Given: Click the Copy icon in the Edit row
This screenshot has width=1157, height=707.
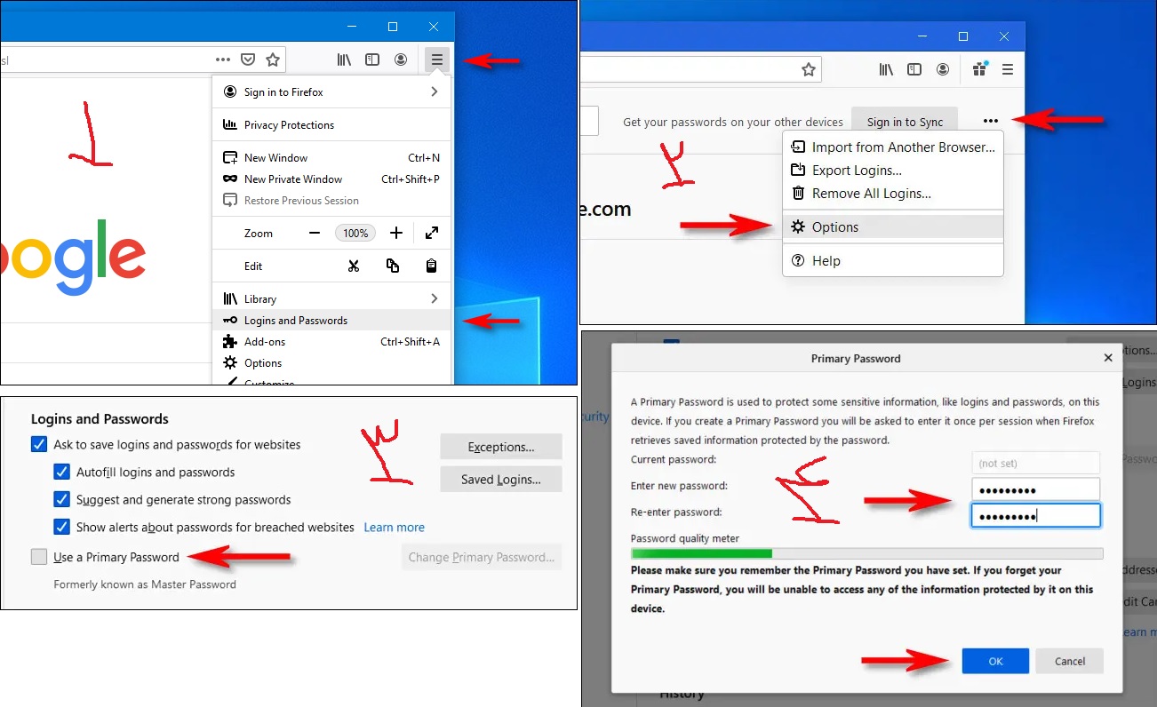Looking at the screenshot, I should click(392, 266).
